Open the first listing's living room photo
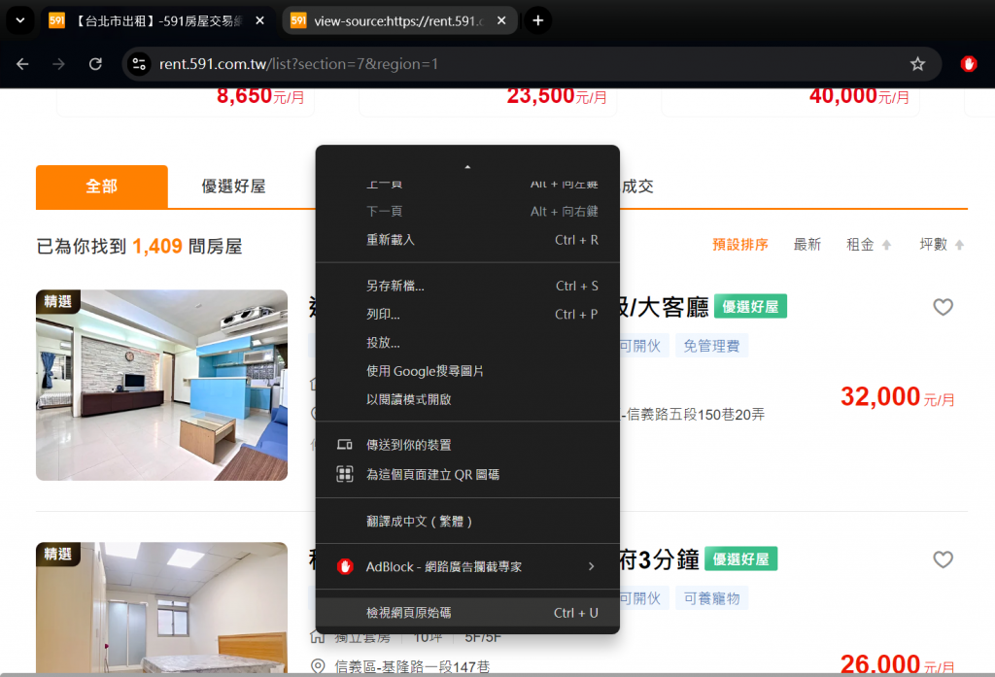This screenshot has width=995, height=677. click(x=162, y=386)
